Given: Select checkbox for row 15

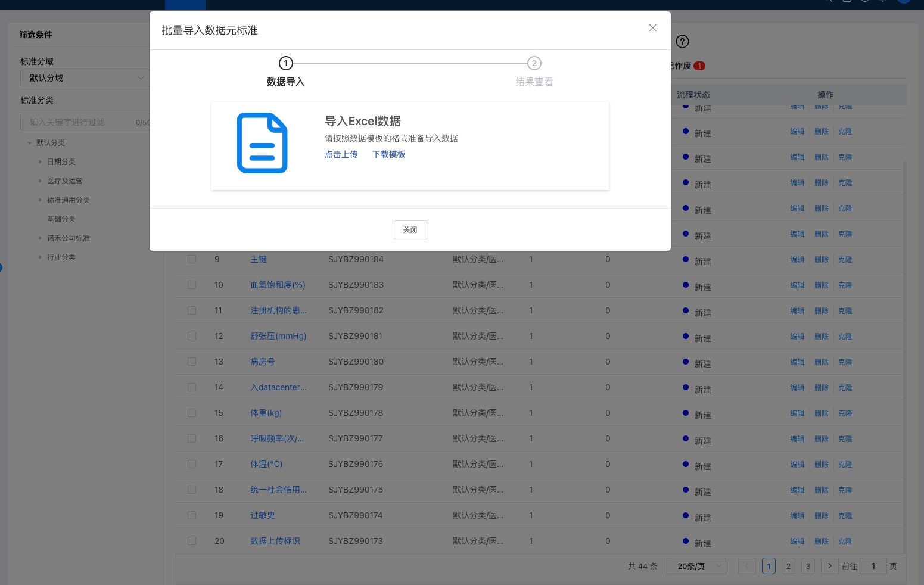Looking at the screenshot, I should (x=192, y=413).
